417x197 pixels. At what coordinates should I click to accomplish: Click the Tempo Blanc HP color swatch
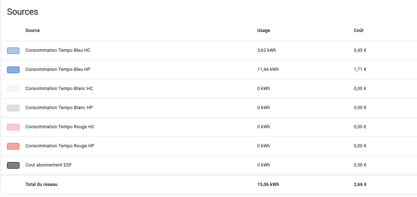pyautogui.click(x=13, y=108)
